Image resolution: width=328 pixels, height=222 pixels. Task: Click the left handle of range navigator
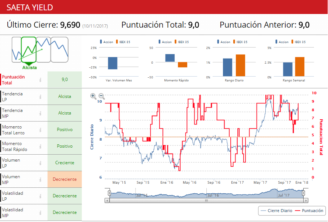[109, 193]
